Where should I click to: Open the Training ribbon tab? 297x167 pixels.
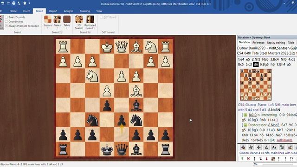[x=85, y=11]
